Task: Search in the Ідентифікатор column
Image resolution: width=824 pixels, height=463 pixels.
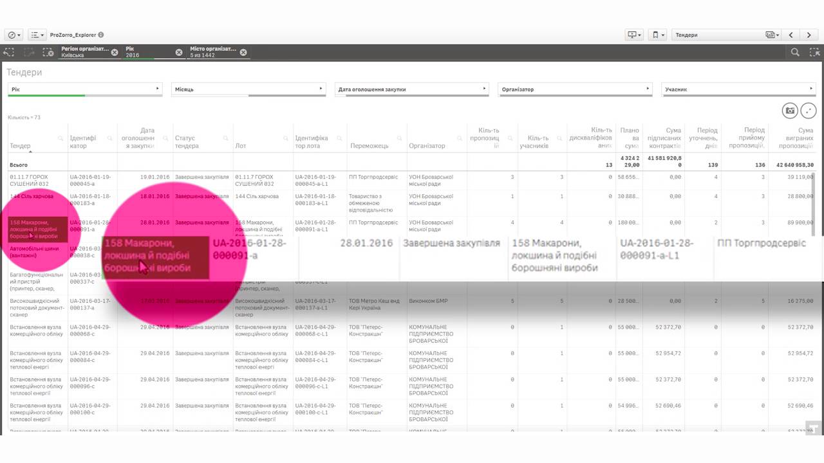Action: [x=110, y=138]
